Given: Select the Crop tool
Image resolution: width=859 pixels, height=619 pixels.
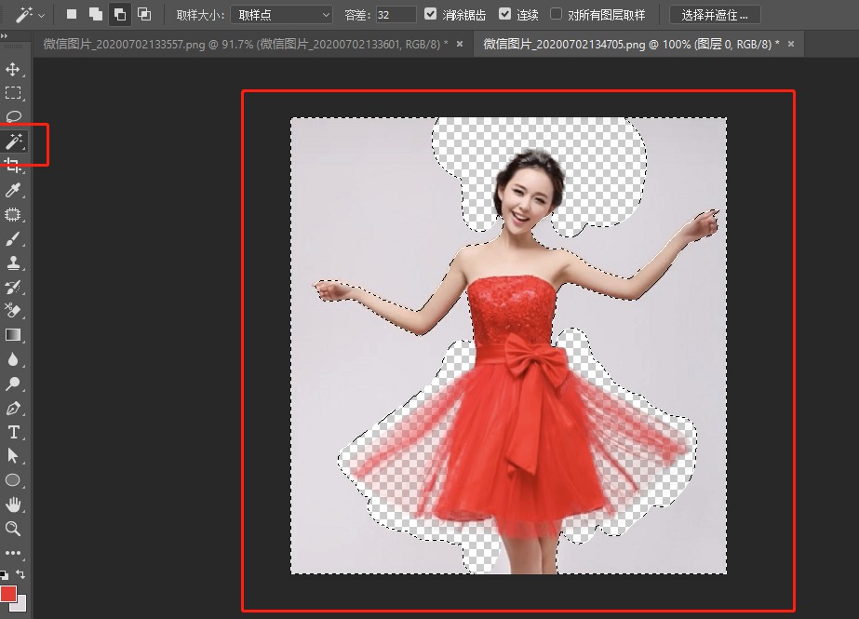Looking at the screenshot, I should pos(12,166).
